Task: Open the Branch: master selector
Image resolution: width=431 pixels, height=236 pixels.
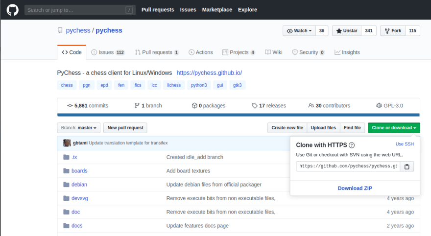Action: point(79,128)
